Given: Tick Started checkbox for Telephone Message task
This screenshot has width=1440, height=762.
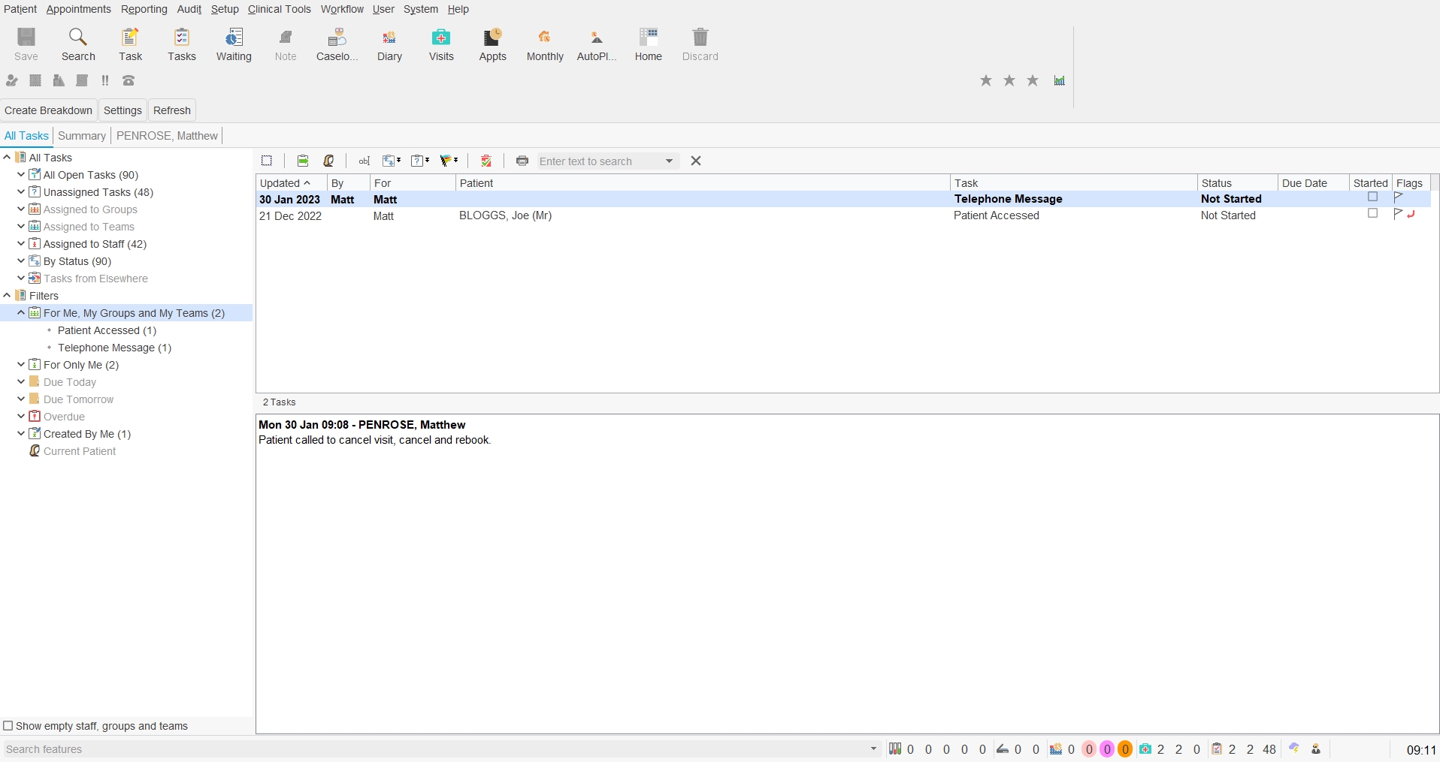Looking at the screenshot, I should (x=1372, y=197).
